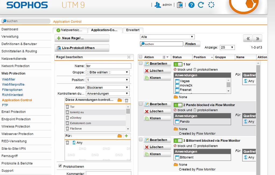Toggle status switch of rule 1 tor

[178, 64]
